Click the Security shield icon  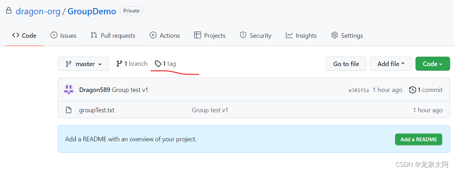pos(243,35)
